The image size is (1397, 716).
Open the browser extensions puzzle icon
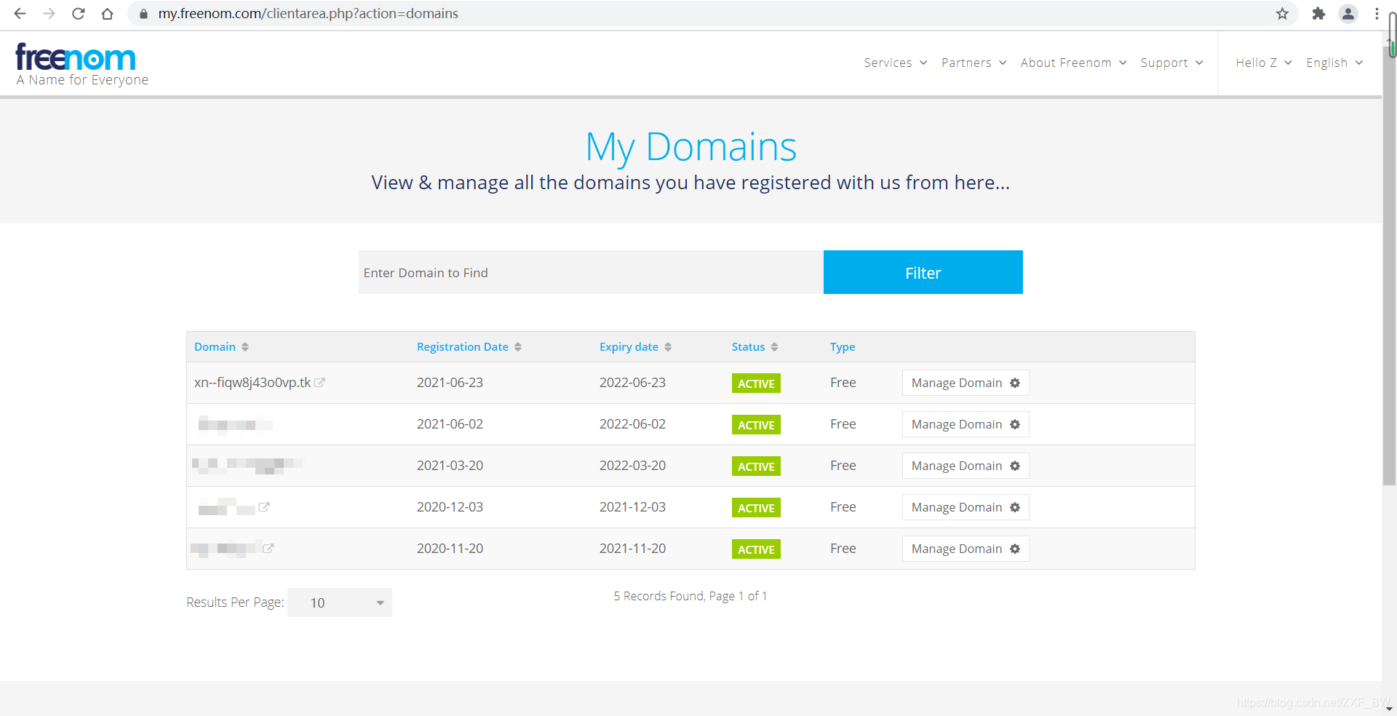click(x=1318, y=14)
